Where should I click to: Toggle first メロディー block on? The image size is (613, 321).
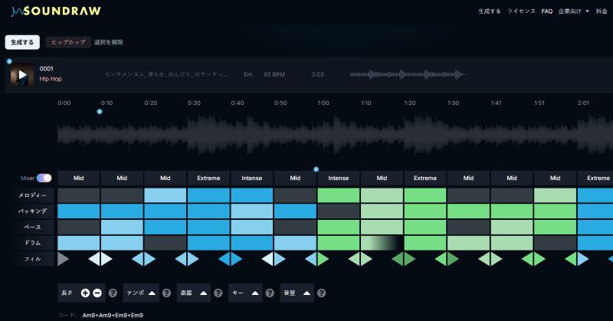coord(78,195)
